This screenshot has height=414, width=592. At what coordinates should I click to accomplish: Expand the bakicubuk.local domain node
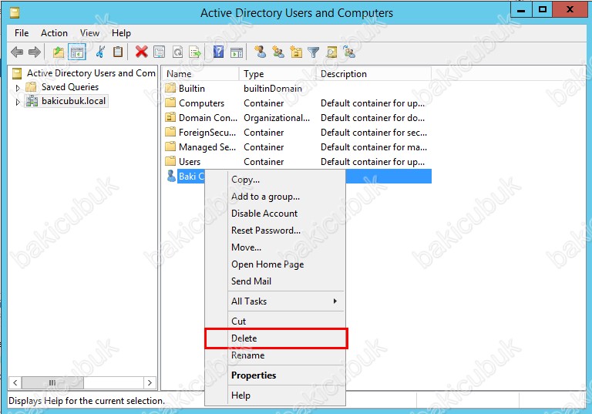coord(18,102)
